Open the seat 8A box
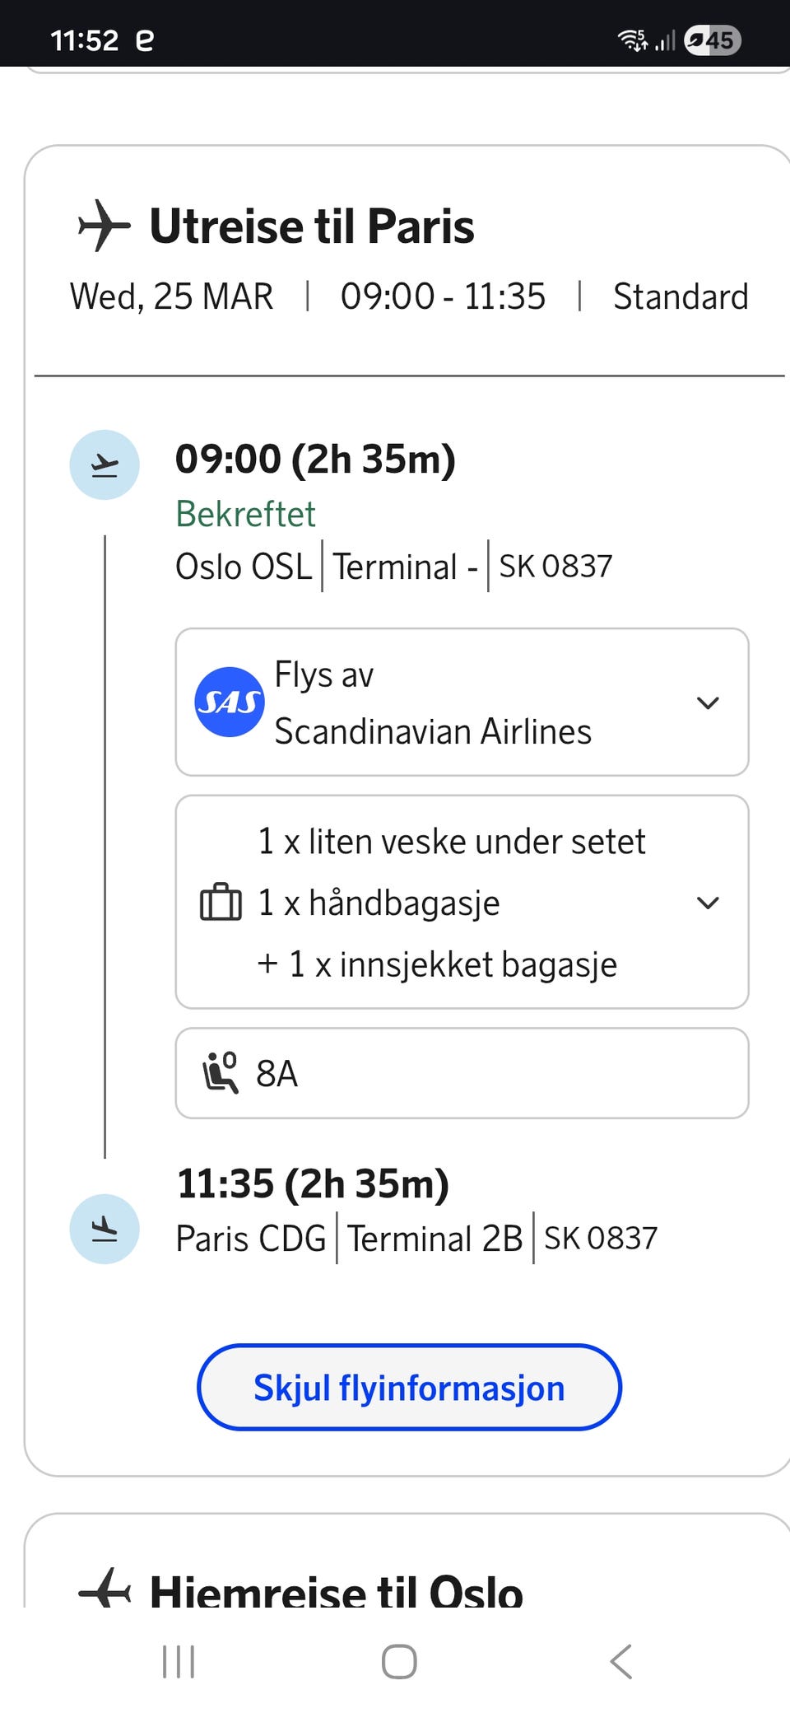This screenshot has height=1713, width=790. click(462, 1073)
